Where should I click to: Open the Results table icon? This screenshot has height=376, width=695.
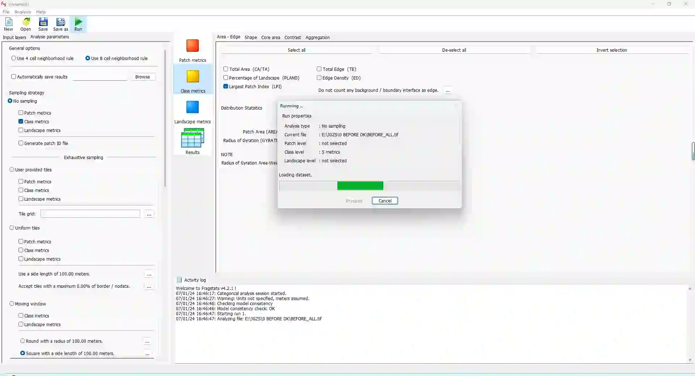(x=193, y=138)
